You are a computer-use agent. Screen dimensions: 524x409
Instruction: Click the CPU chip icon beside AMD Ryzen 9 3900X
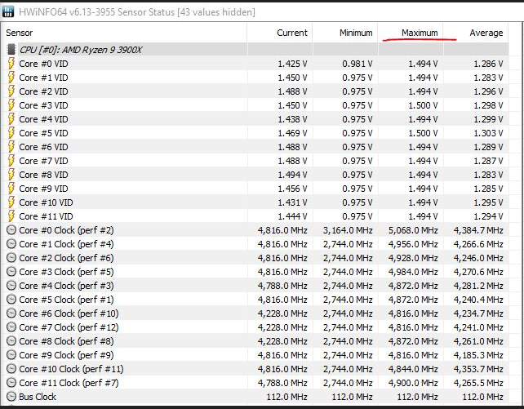(11, 50)
